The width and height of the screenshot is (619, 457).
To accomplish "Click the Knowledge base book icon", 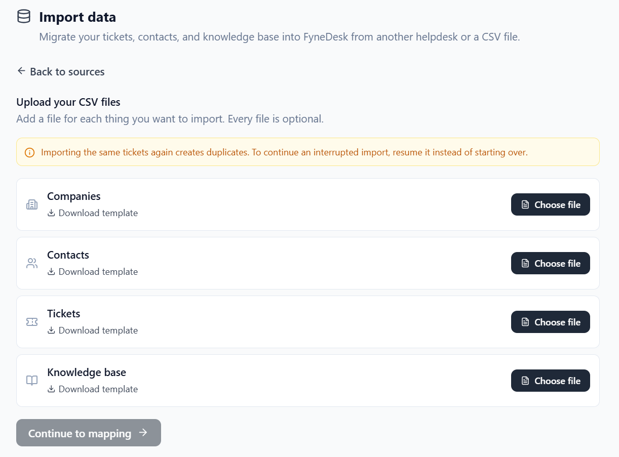I will (32, 381).
